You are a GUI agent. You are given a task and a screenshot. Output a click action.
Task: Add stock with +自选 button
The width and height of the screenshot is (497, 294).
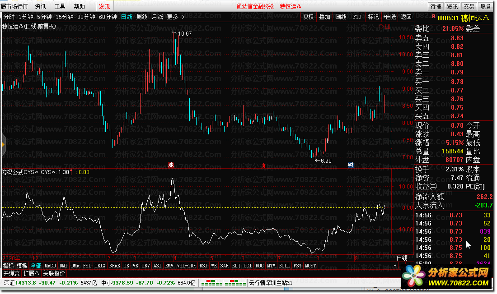click(x=390, y=17)
